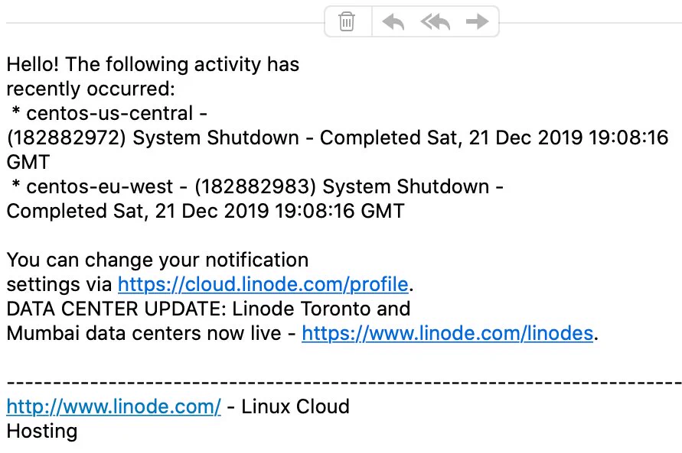Open the cloud.linode.com/profile link

263,285
